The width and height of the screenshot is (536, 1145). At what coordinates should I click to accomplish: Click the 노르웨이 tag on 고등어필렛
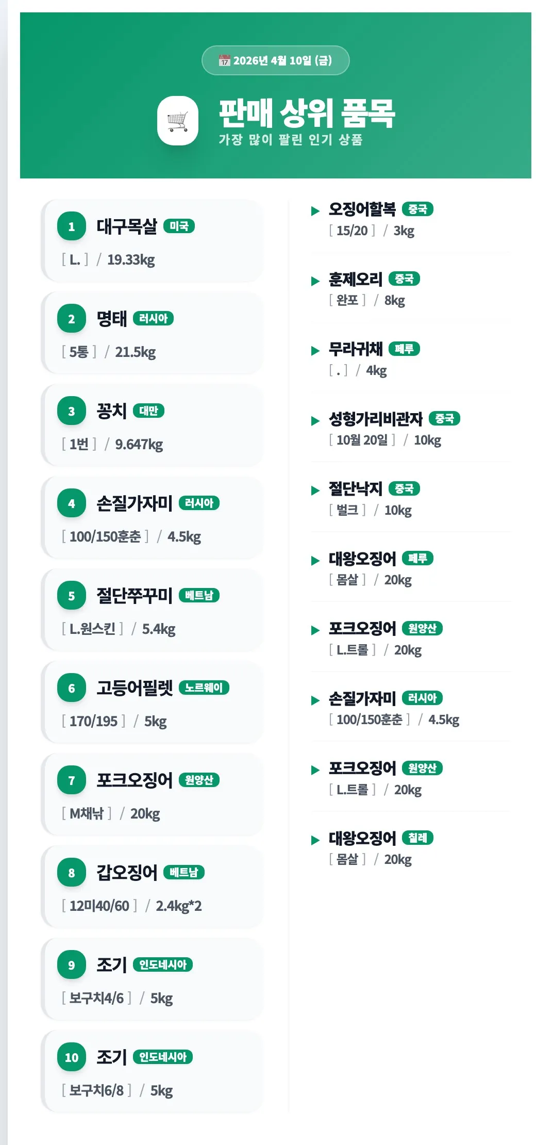point(204,688)
